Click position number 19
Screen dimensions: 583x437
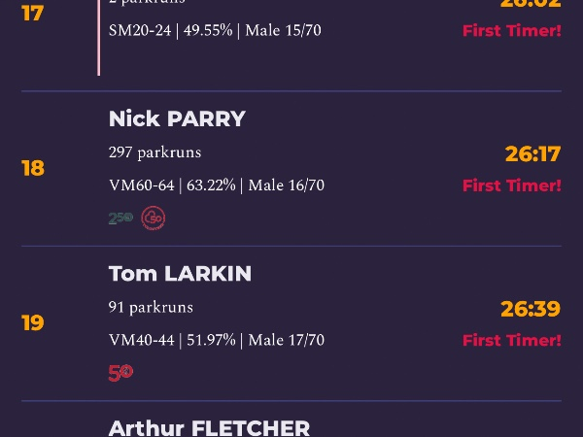(x=33, y=323)
